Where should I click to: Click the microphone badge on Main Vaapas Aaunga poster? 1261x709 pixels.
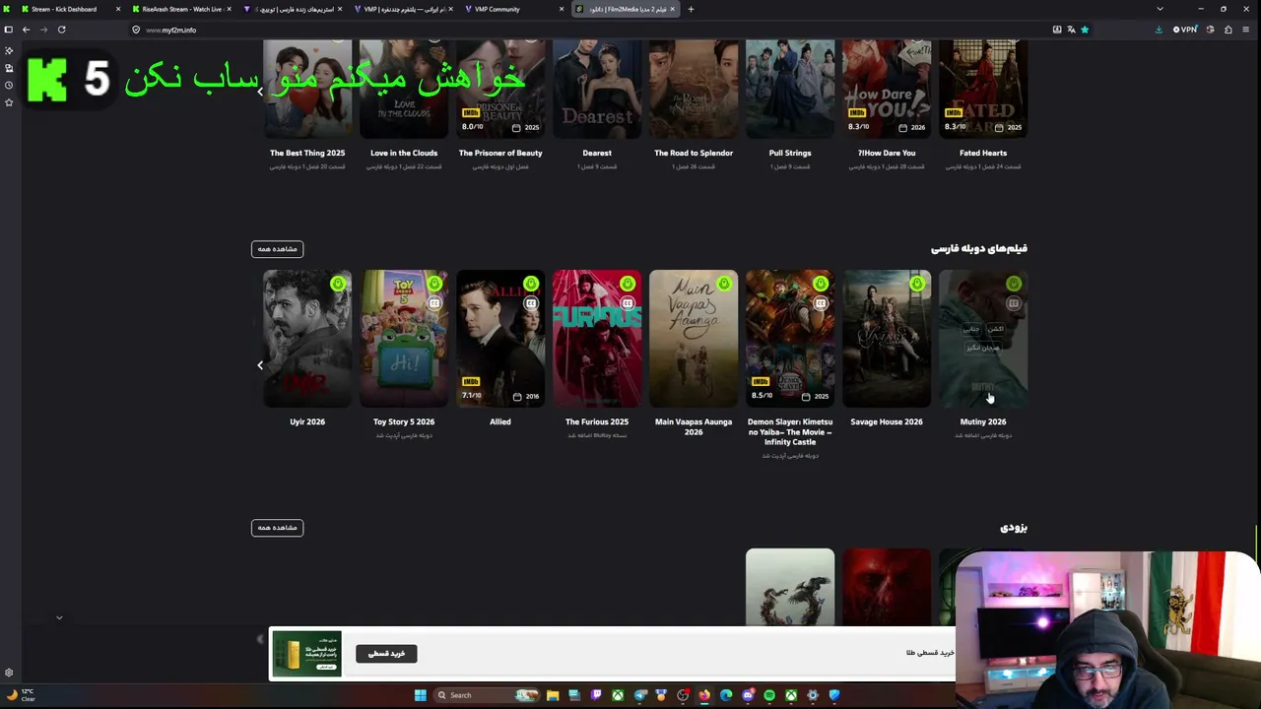tap(724, 284)
